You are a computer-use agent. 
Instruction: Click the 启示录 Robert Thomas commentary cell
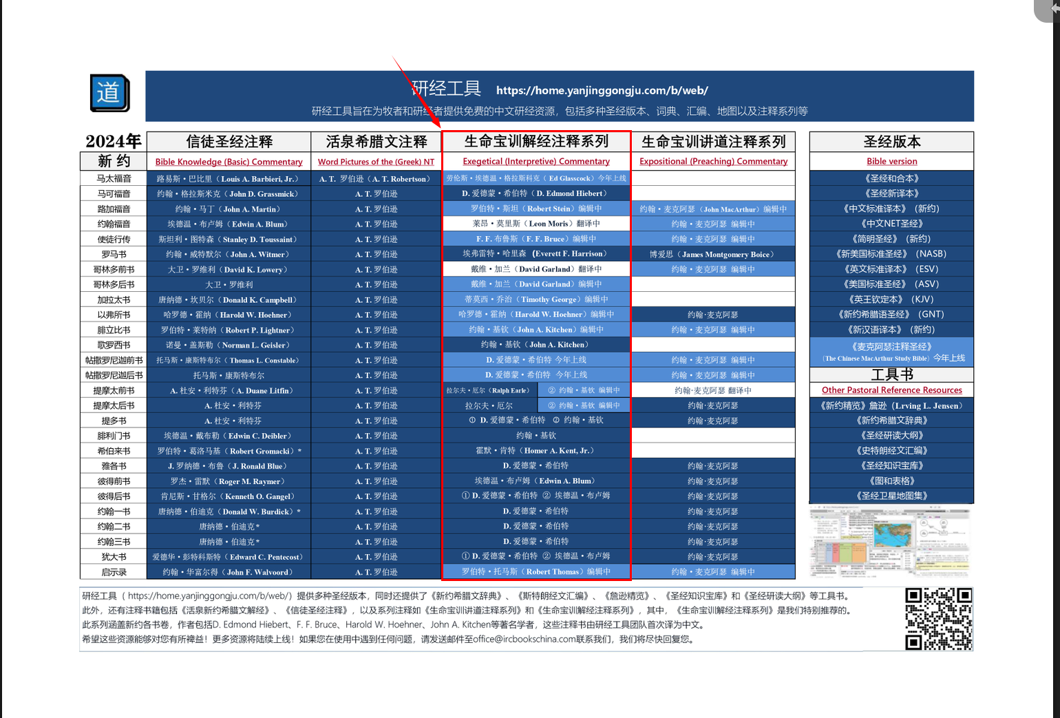536,571
